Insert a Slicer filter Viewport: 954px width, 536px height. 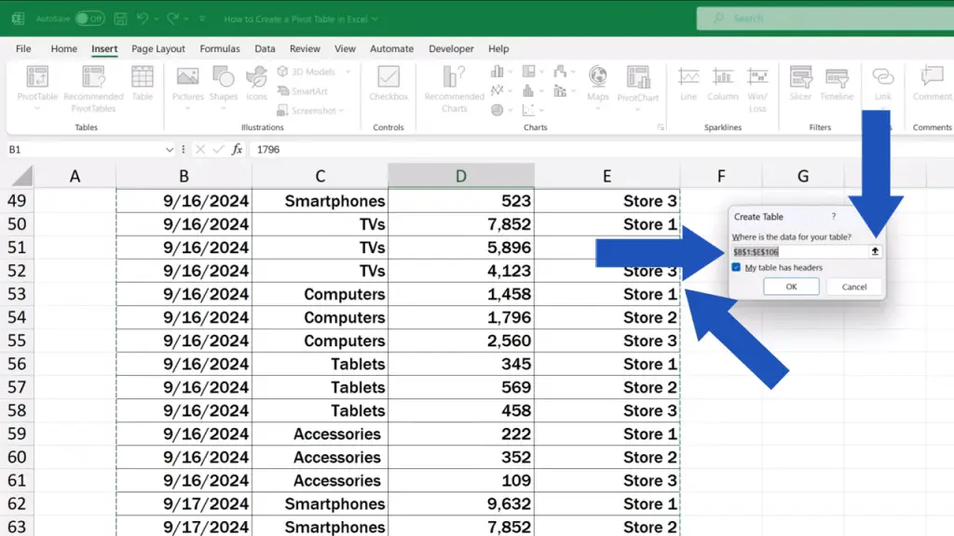tap(800, 83)
